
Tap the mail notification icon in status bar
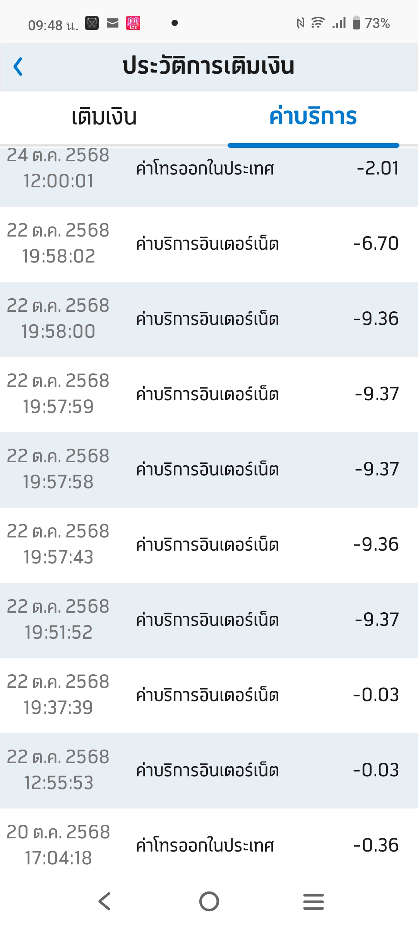pyautogui.click(x=113, y=23)
